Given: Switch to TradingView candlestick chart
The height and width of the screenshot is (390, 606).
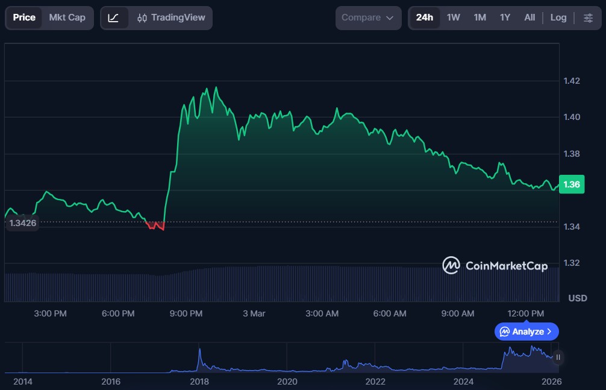Looking at the screenshot, I should pos(170,18).
